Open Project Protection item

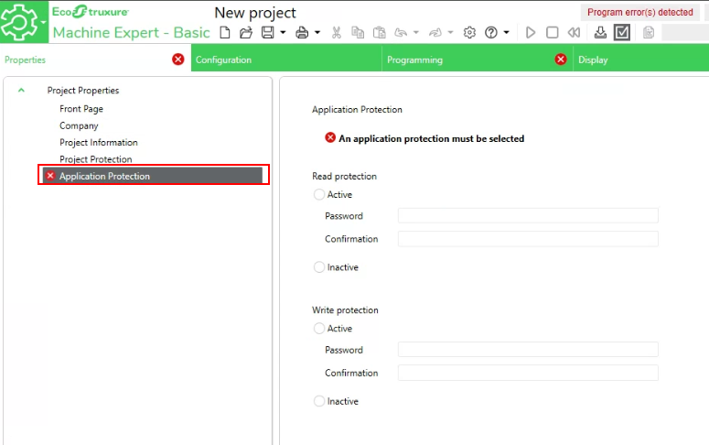(96, 159)
